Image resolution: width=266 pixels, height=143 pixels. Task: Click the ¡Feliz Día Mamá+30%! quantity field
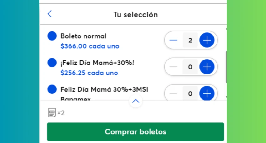(190, 67)
